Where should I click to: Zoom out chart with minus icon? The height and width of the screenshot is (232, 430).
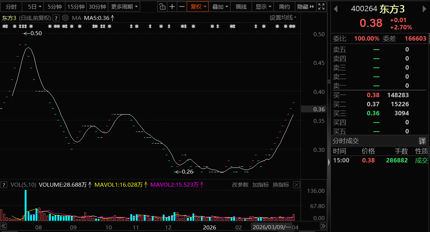tap(182, 7)
